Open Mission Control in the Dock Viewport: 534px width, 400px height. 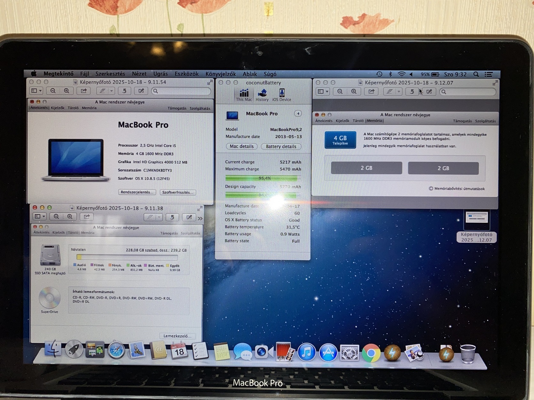coord(95,350)
